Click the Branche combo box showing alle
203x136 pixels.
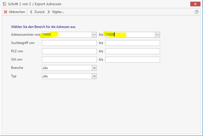tap(67, 68)
